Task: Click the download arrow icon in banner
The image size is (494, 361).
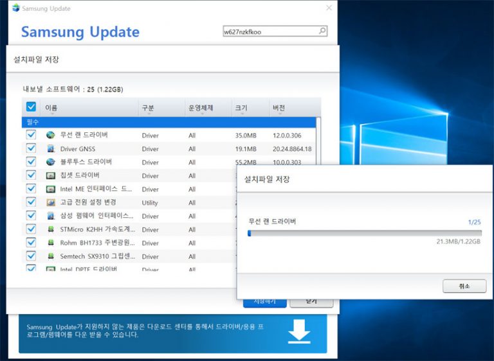Action: 299,331
